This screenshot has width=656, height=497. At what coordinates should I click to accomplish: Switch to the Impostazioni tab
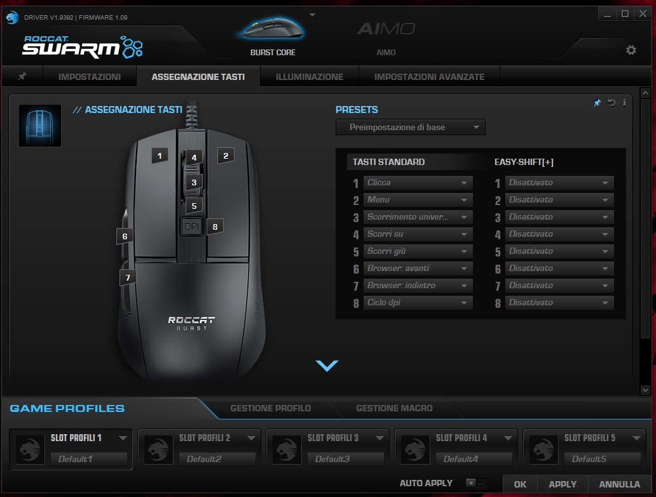click(x=90, y=76)
